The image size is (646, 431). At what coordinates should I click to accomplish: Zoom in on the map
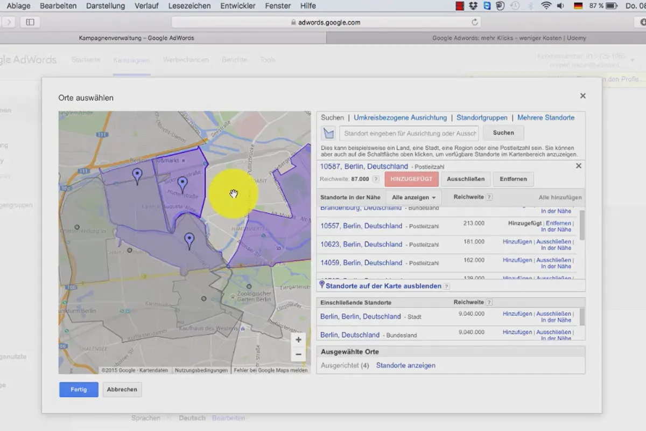click(298, 340)
